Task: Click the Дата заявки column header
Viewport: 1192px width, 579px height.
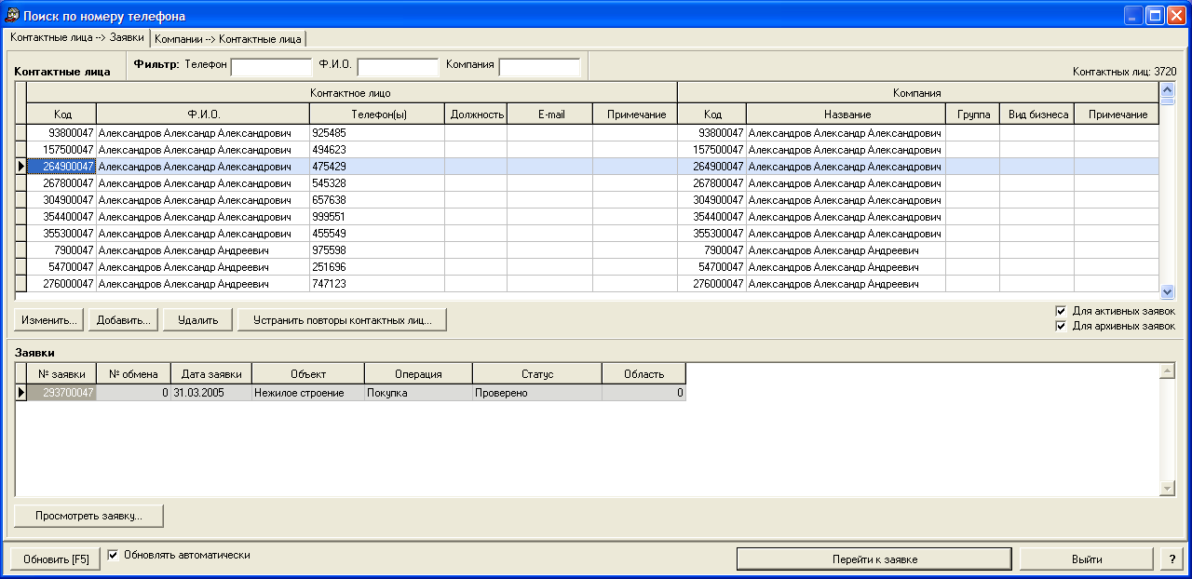Action: tap(211, 374)
